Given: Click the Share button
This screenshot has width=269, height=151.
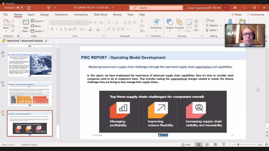Looking at the screenshot, I should pyautogui.click(x=237, y=15).
